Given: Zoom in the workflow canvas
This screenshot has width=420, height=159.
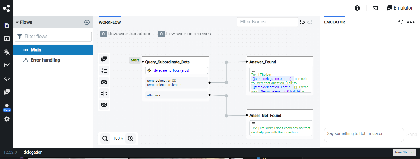Looking at the screenshot, I should click(x=131, y=138).
